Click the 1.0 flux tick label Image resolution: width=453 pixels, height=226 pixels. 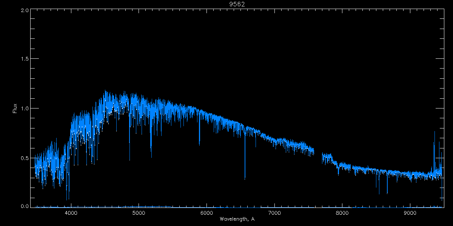[25, 108]
